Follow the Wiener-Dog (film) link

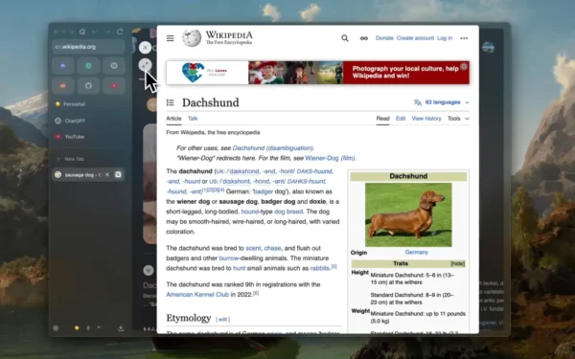(330, 158)
